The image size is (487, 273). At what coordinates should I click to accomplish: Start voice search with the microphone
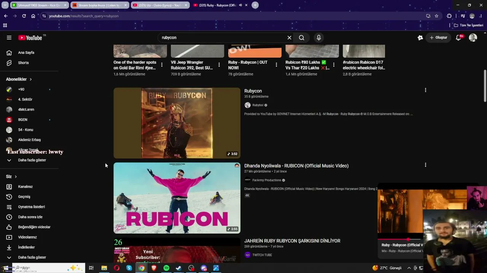coord(319,38)
